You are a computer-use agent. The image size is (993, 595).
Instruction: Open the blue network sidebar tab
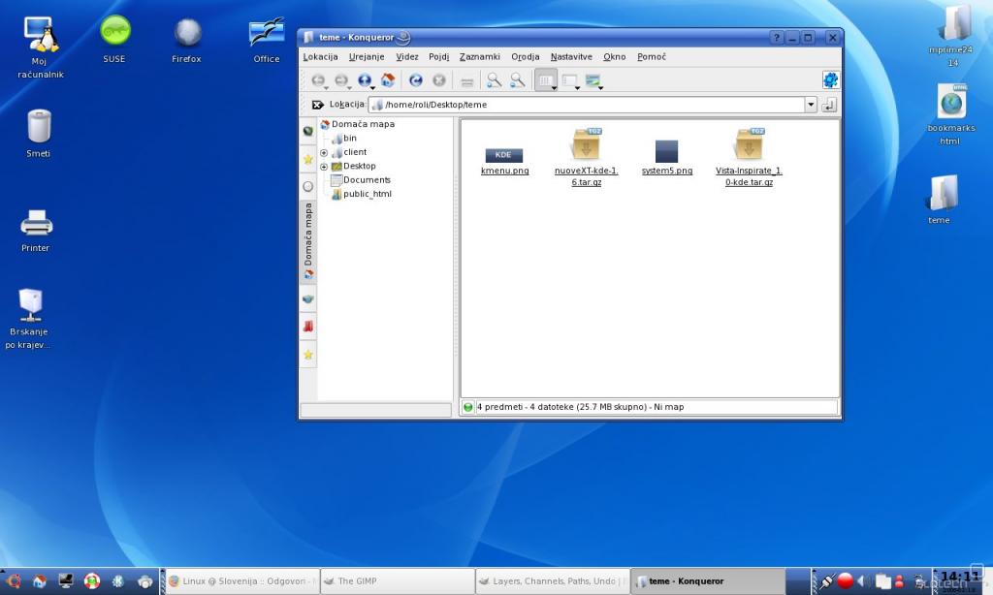tap(308, 298)
